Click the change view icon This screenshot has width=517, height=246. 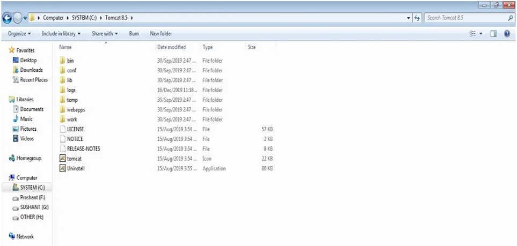tap(472, 34)
